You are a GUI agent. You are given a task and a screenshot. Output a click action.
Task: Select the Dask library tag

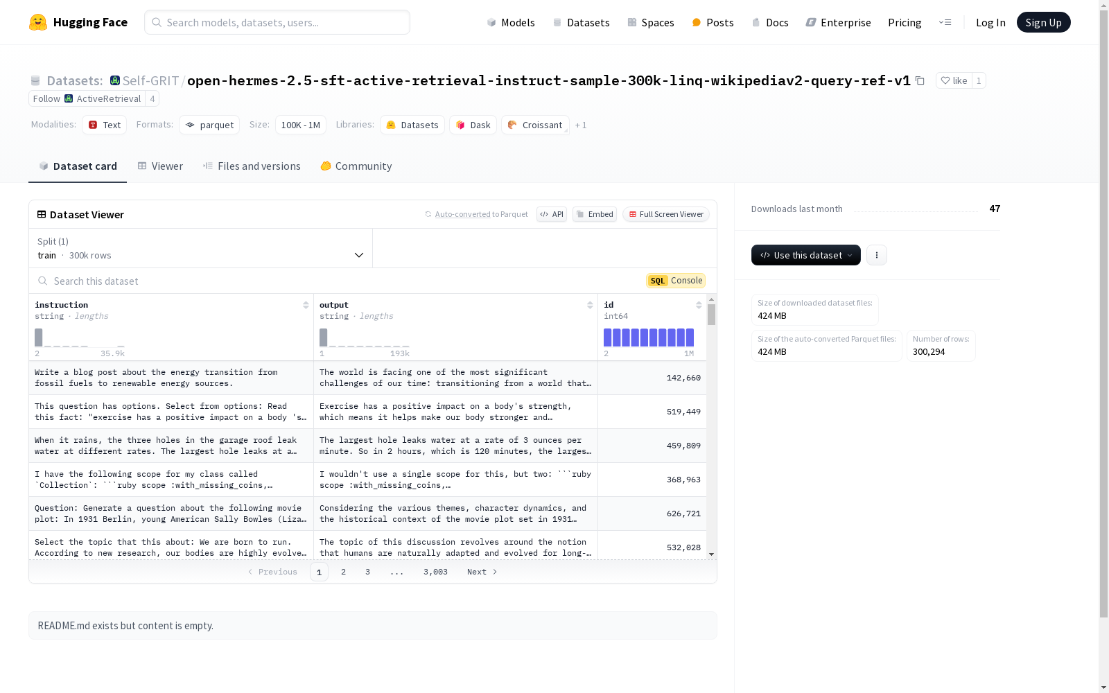pyautogui.click(x=473, y=125)
